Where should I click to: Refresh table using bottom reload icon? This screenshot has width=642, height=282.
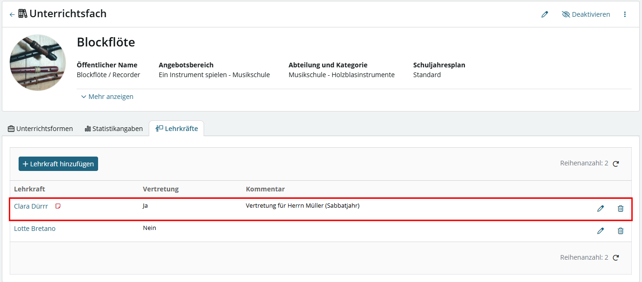616,257
